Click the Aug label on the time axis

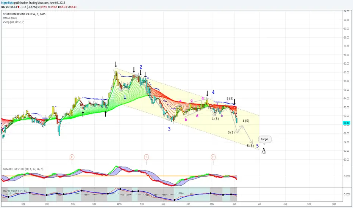[x=285, y=204]
